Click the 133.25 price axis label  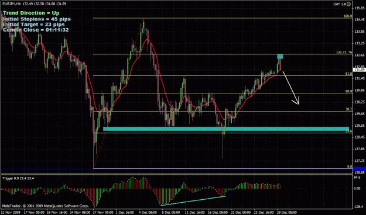point(360,43)
